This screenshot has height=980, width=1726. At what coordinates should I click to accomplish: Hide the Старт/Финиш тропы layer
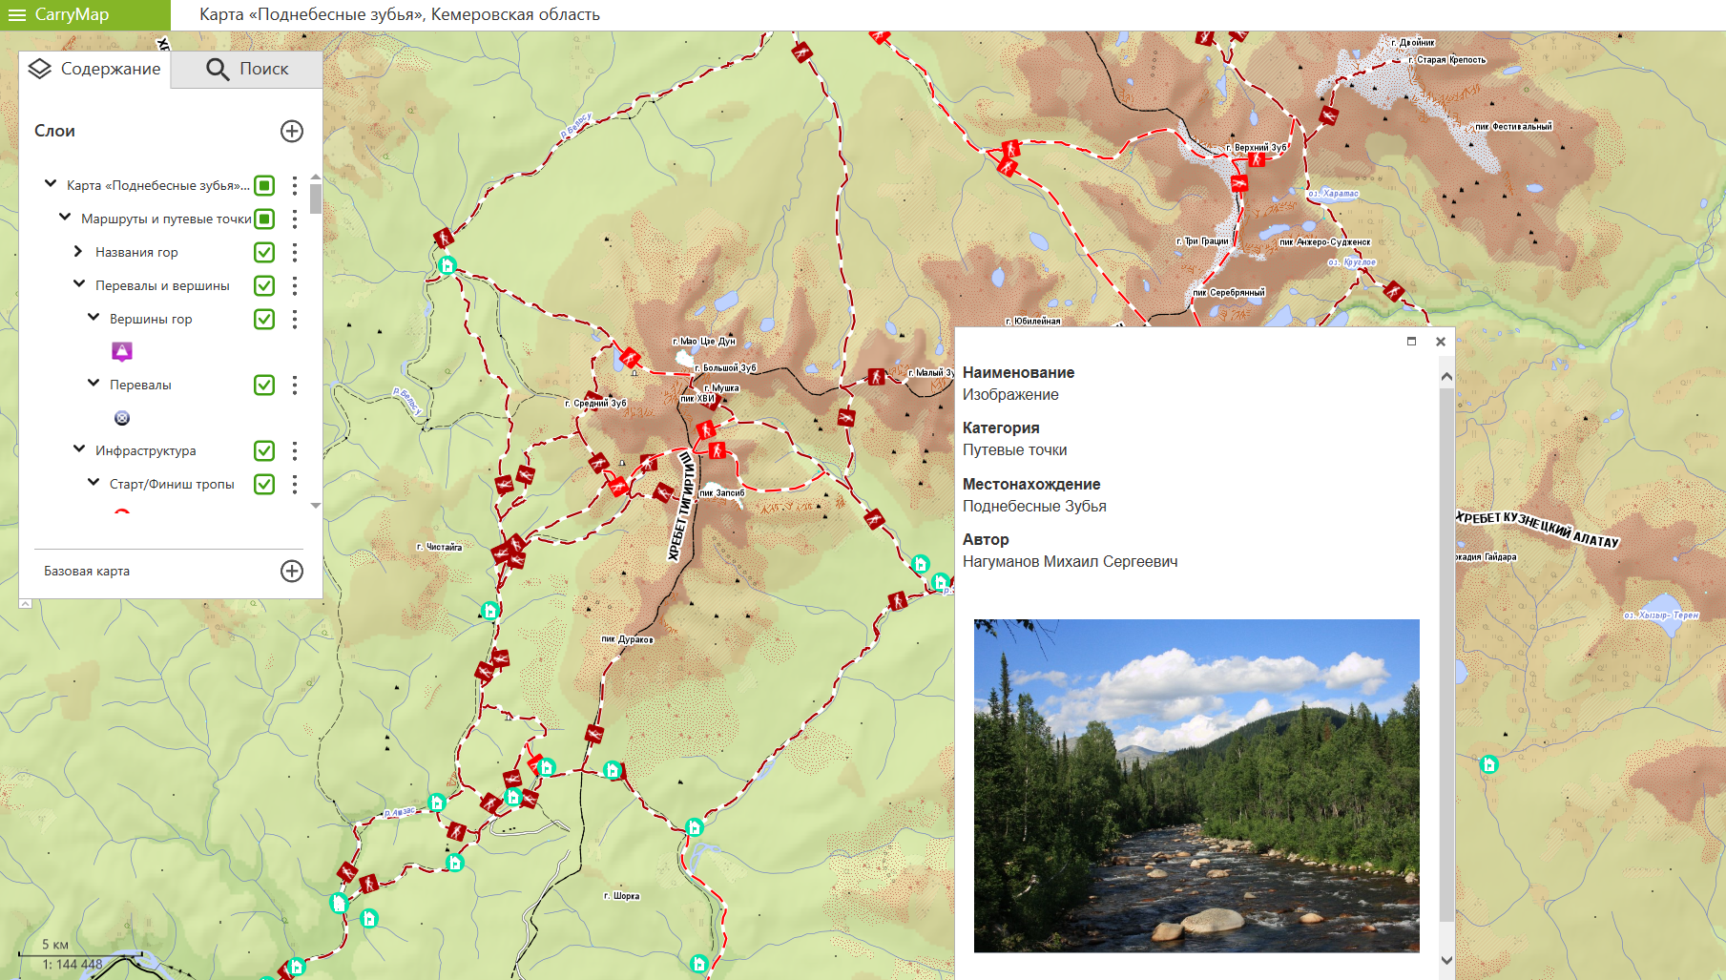click(x=264, y=484)
